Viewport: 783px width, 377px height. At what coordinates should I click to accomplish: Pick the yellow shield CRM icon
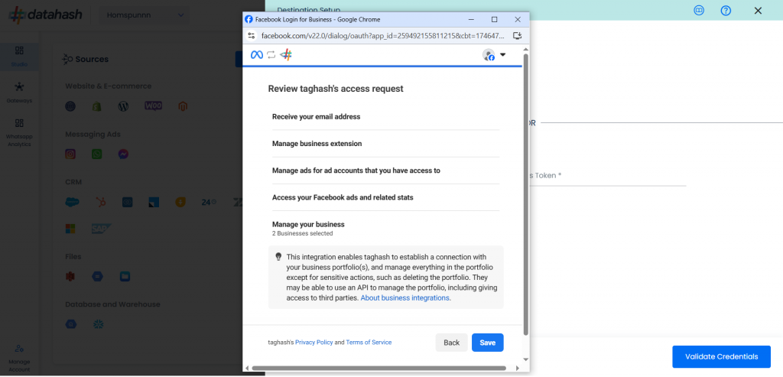pos(180,202)
